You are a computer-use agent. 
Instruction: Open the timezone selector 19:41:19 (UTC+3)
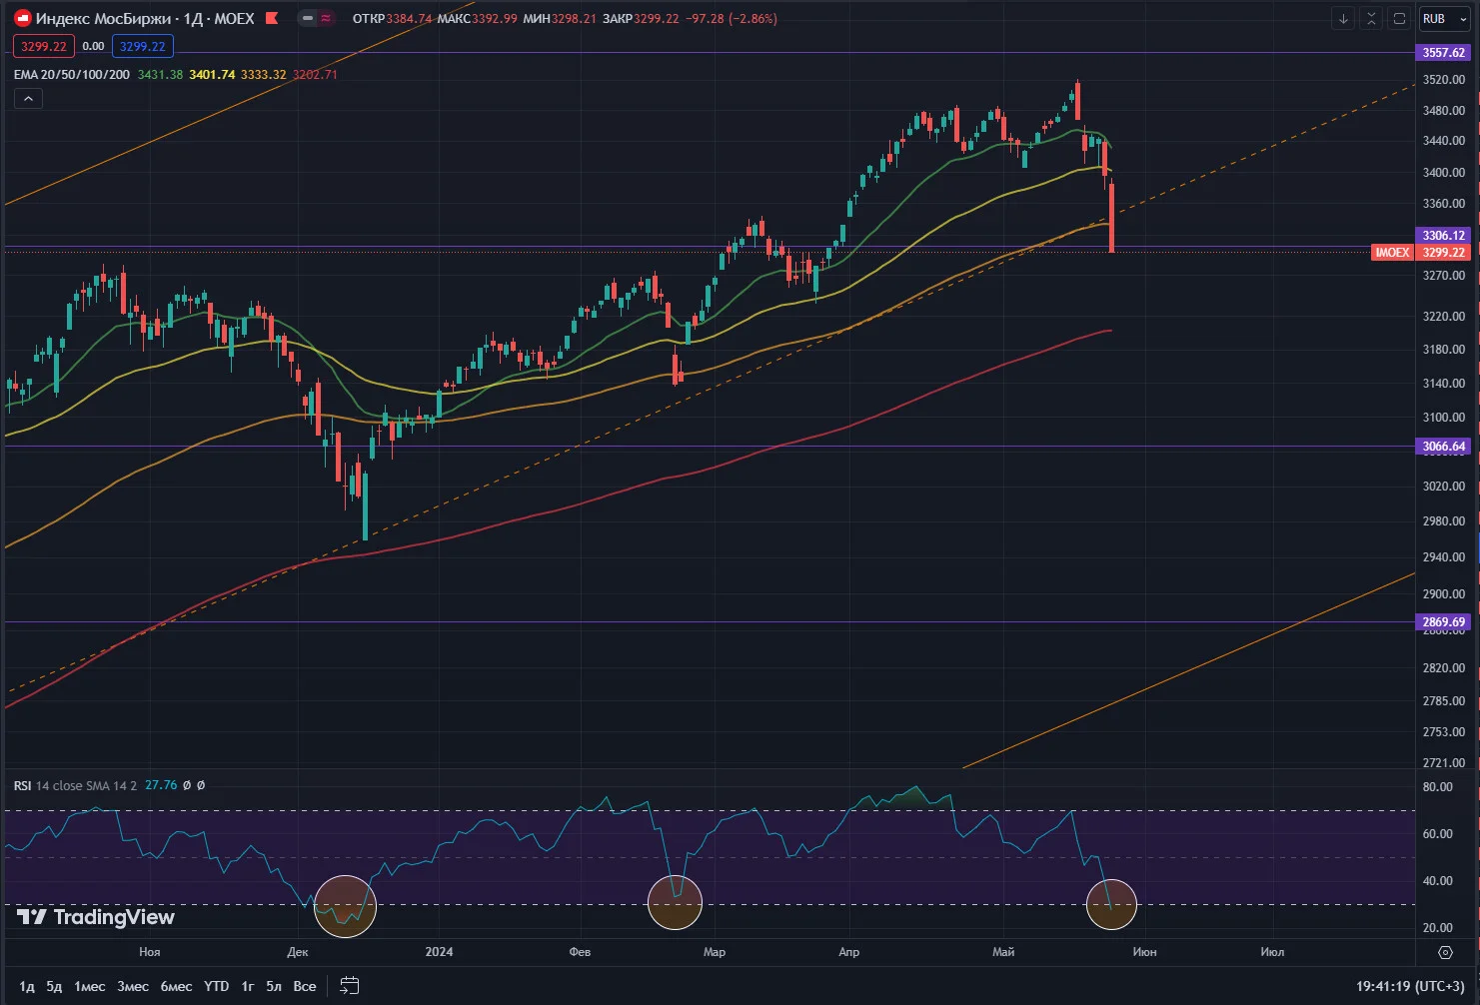coord(1410,986)
